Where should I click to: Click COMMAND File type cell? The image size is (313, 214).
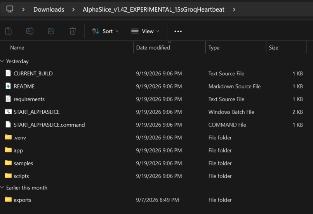[x=227, y=125]
